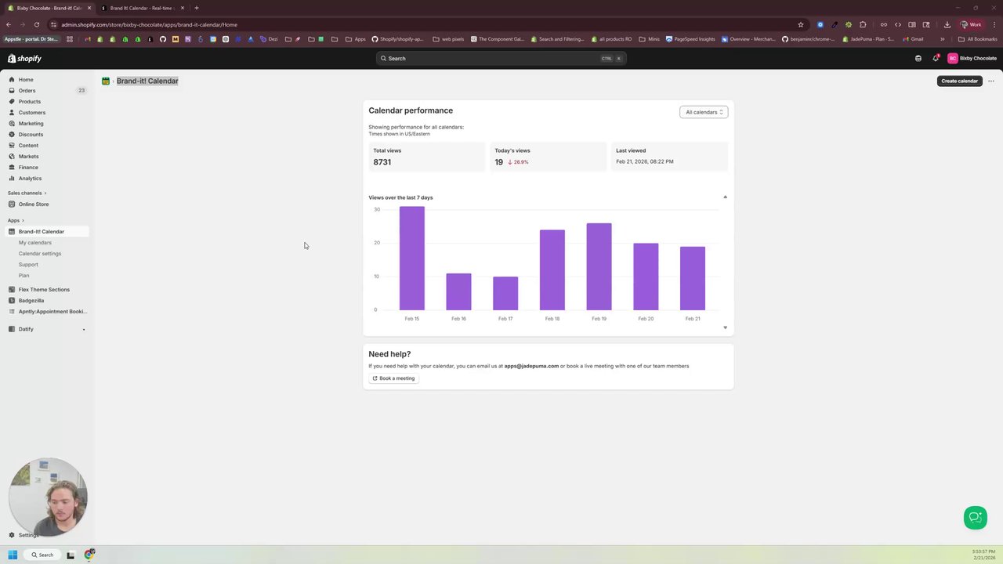Viewport: 1003px width, 564px height.
Task: Bookmark this page with star icon
Action: click(x=801, y=24)
